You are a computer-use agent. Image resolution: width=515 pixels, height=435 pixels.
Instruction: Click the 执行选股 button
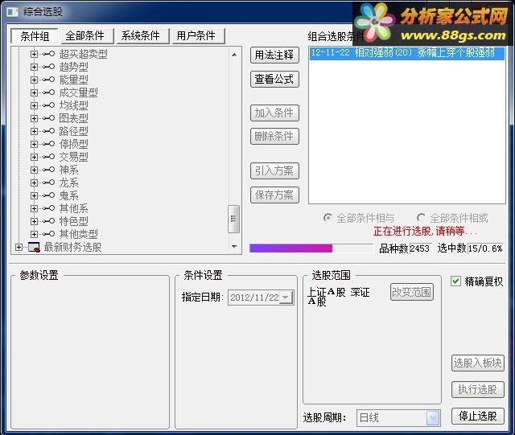477,390
